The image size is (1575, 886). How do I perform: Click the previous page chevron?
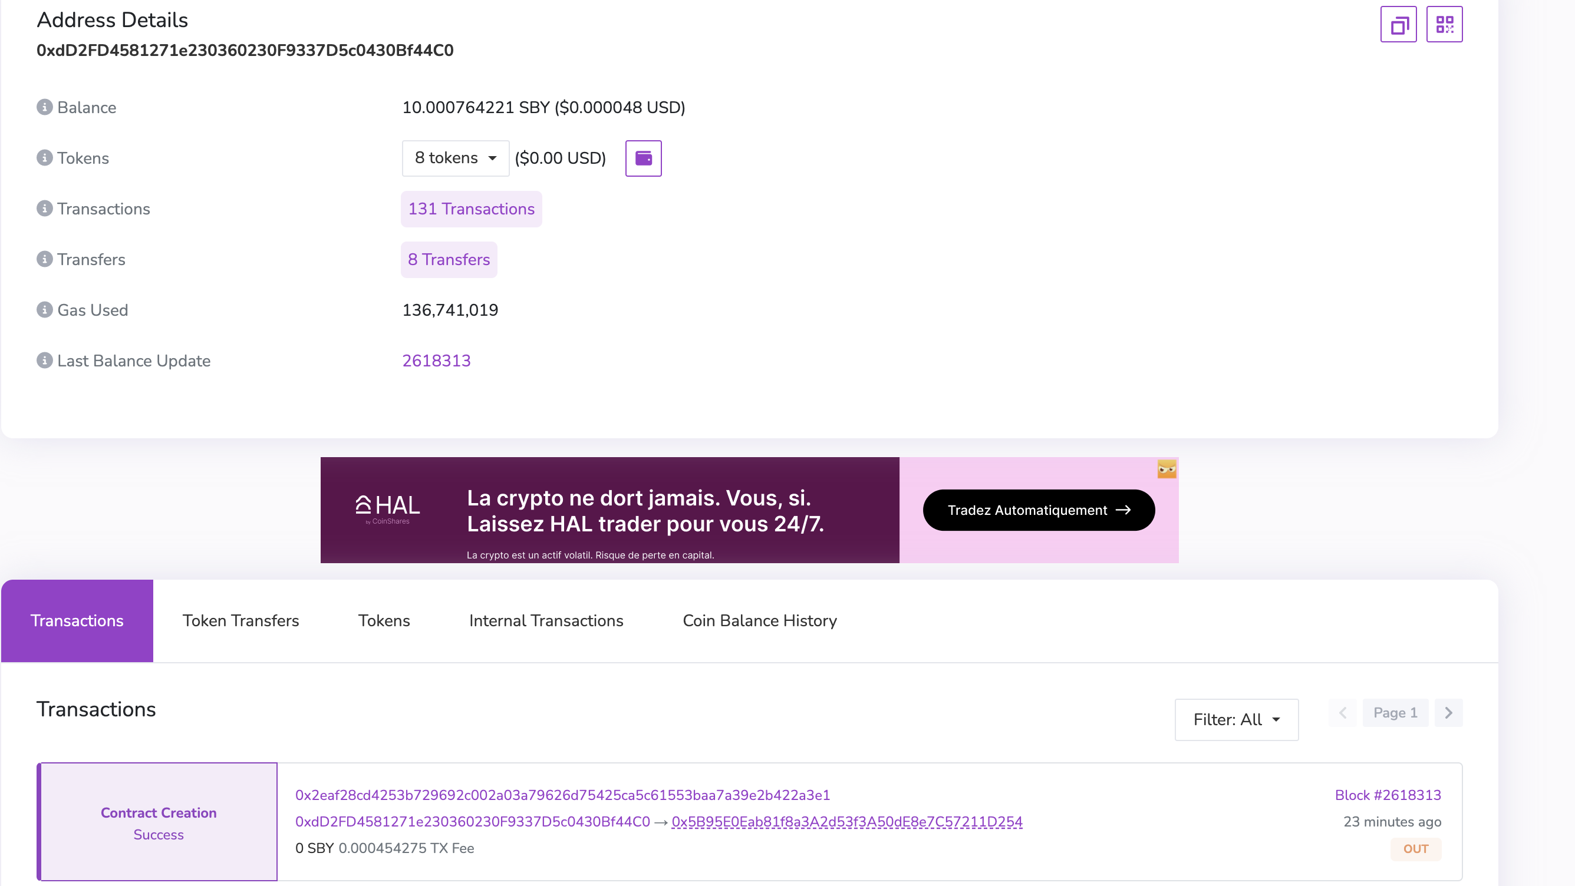1343,712
